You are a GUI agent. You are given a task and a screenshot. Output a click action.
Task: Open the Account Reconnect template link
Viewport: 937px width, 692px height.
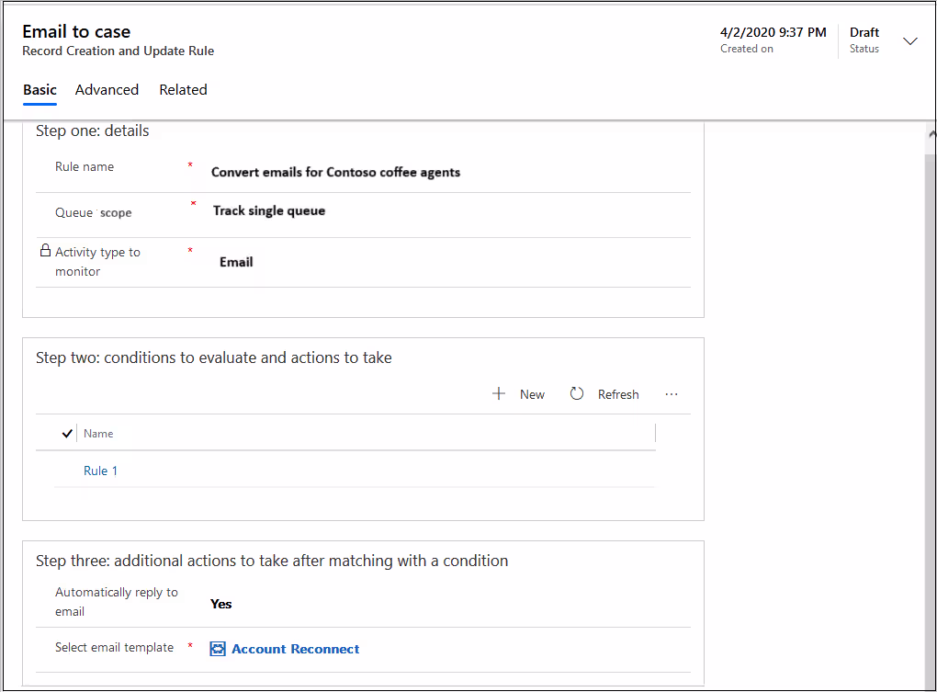(295, 649)
